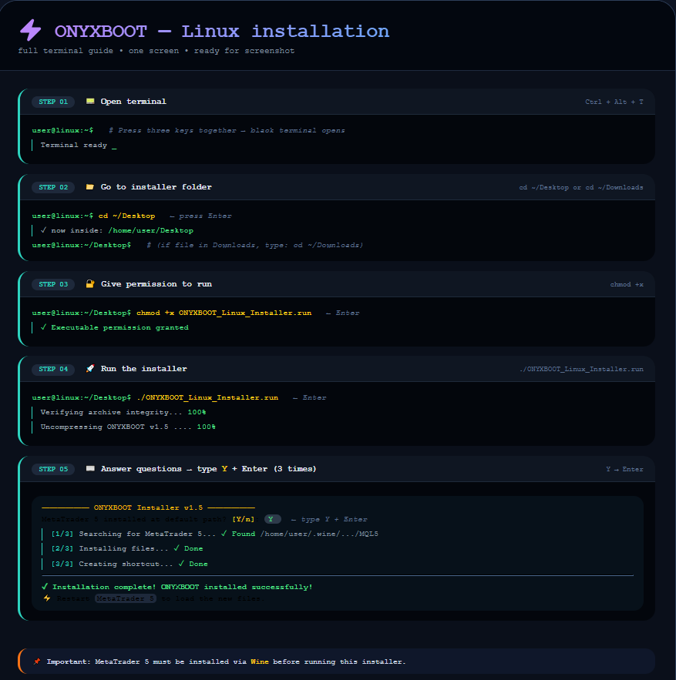Click '[3/3] Creating shortcut... Done' line
Viewport: 676px width, 680px height.
tap(129, 564)
